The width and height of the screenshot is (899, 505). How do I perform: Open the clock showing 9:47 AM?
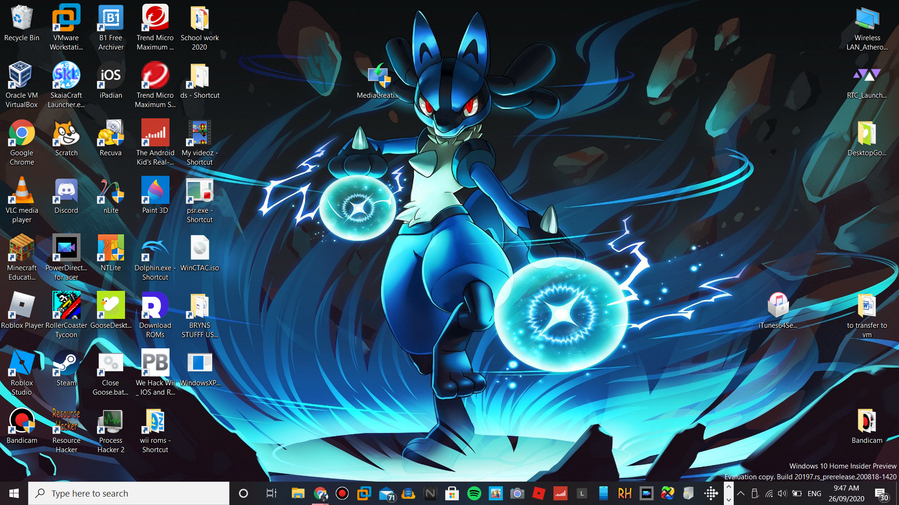[847, 493]
